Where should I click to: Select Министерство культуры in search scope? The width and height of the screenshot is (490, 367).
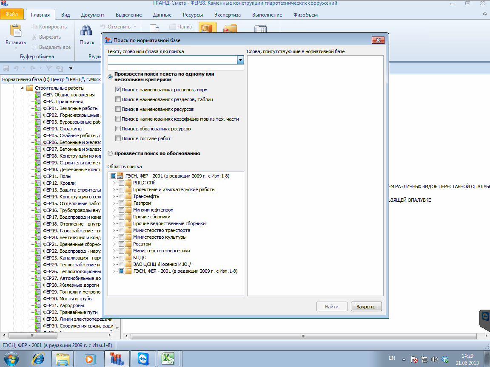coord(160,237)
